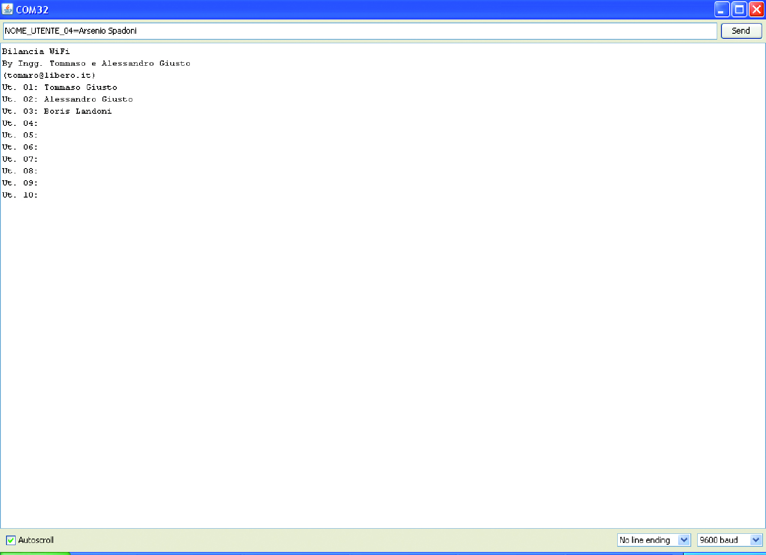The height and width of the screenshot is (555, 766).
Task: Click the Java icon in the COM32 title bar
Action: (x=8, y=9)
